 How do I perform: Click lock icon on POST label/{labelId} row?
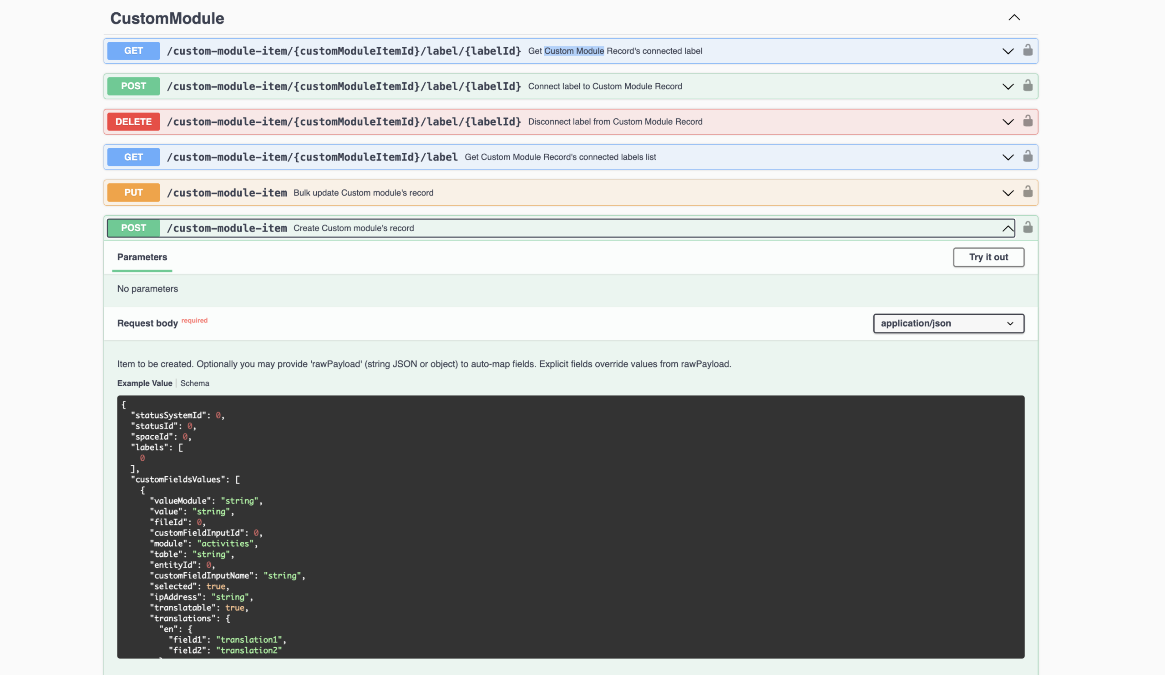click(x=1027, y=86)
